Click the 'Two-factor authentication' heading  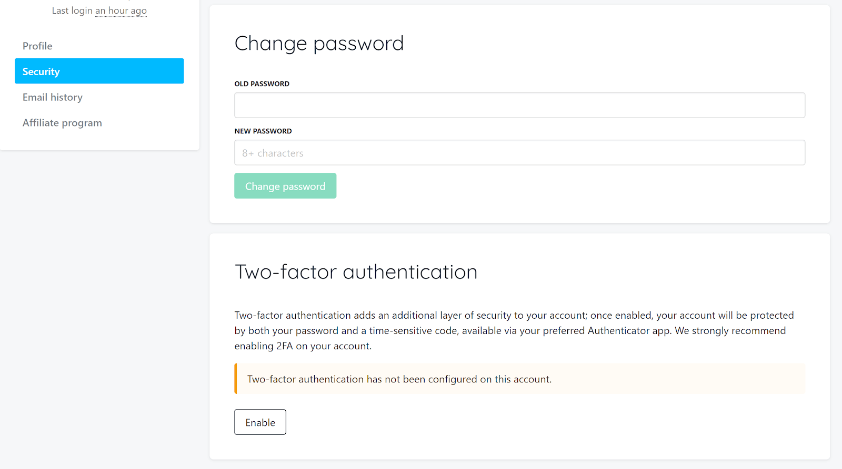356,272
